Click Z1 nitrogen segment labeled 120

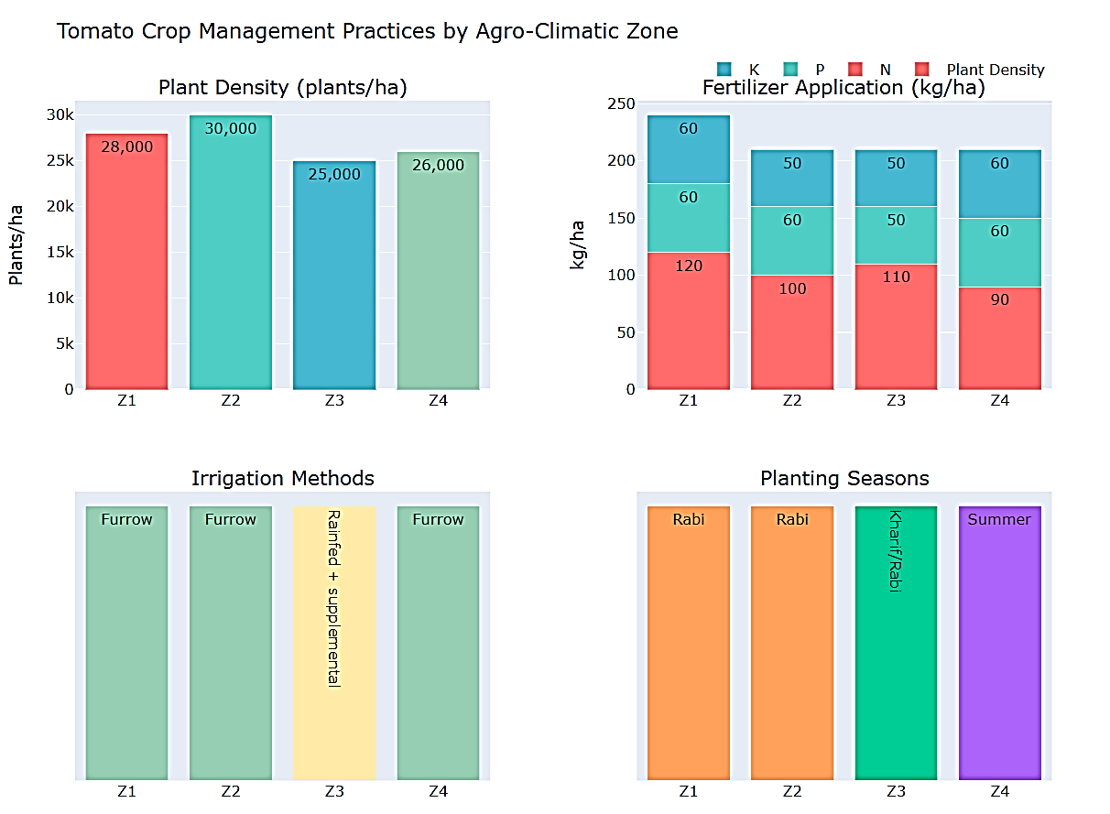689,320
